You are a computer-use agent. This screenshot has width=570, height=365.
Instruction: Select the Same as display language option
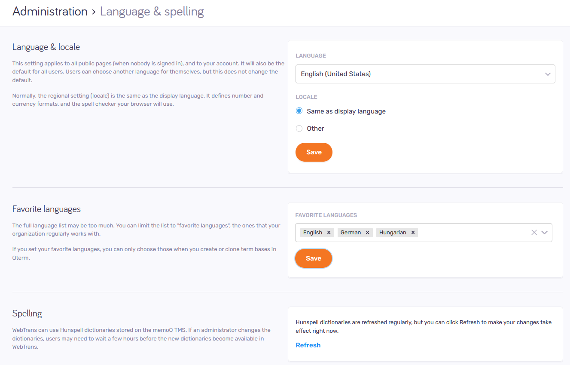pos(299,110)
